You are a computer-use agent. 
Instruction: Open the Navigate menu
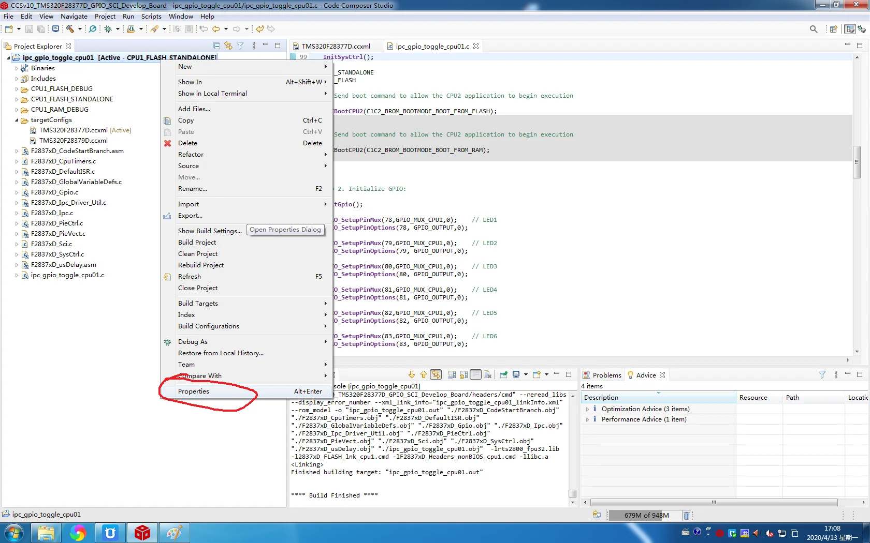click(x=74, y=17)
